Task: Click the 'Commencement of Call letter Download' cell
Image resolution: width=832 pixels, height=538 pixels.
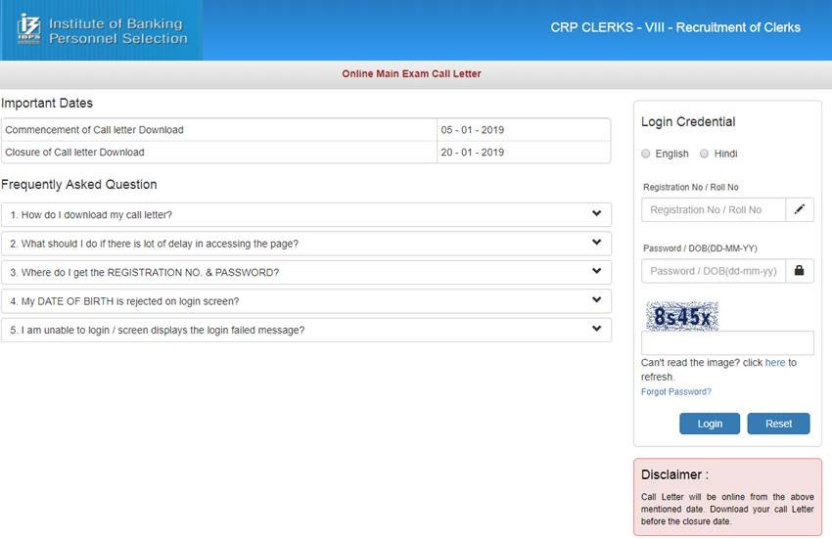Action: coord(219,130)
